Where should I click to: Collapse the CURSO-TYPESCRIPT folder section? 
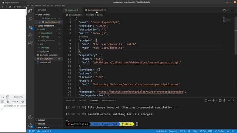coord(49,26)
